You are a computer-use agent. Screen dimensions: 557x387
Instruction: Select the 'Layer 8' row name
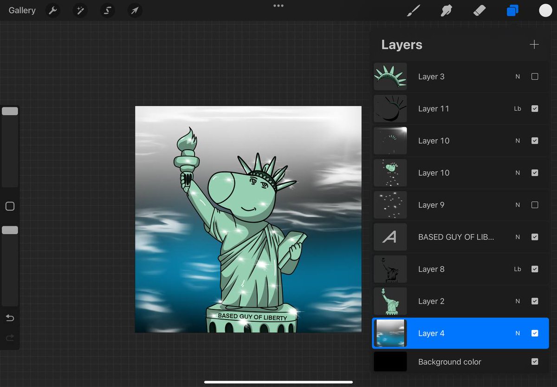431,269
